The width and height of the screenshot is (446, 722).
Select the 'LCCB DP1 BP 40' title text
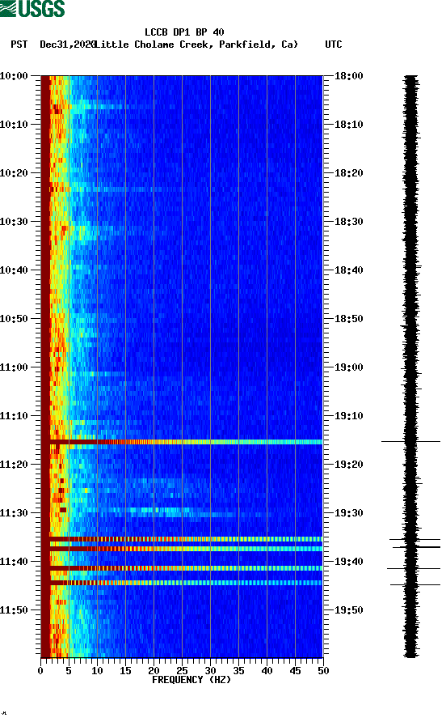coord(184,32)
